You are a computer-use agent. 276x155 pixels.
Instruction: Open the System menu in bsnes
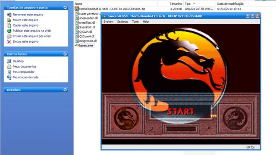click(x=108, y=22)
